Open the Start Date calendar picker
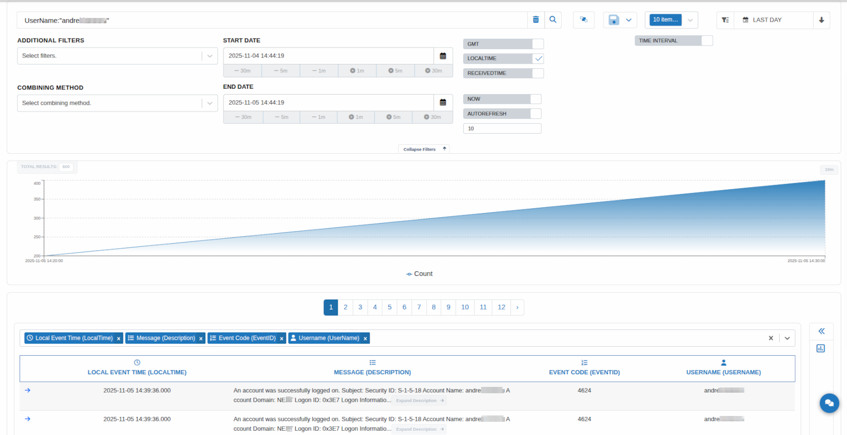Screen dimensions: 847x435 [443, 56]
